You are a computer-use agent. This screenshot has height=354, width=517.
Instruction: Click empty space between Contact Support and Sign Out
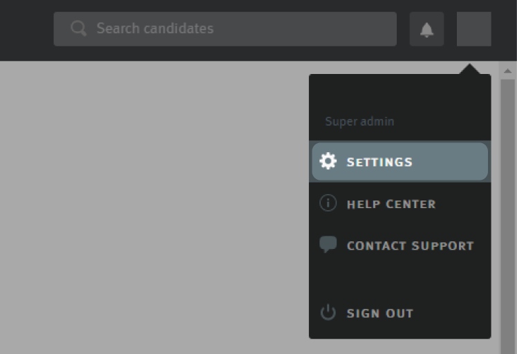click(399, 279)
